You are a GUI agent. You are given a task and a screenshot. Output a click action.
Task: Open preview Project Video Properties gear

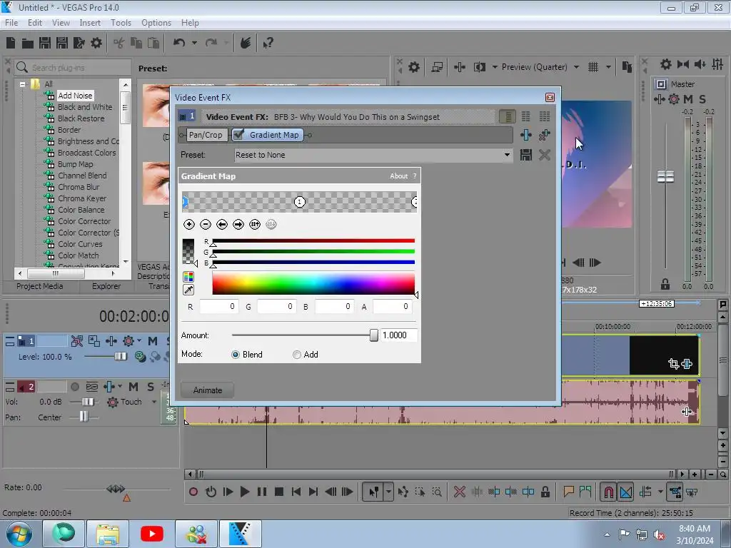click(x=413, y=67)
